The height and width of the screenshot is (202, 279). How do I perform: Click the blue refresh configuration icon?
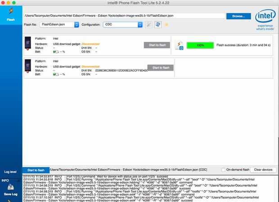point(158,25)
